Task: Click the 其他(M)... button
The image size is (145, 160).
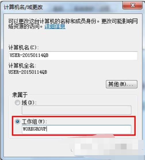Action: [121, 84]
